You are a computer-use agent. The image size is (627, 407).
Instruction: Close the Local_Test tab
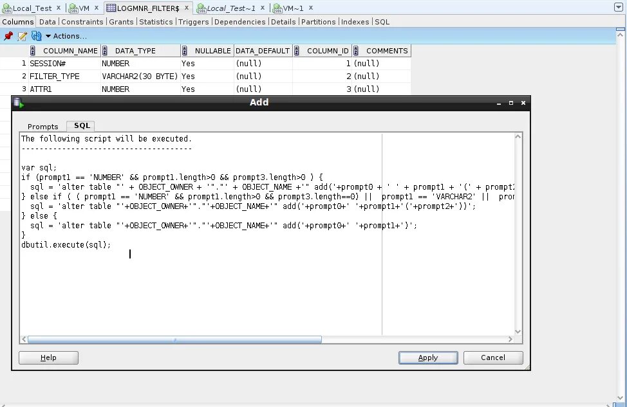[59, 8]
